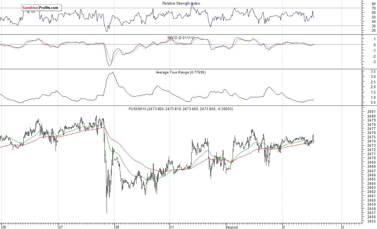Click the FUS50015 price chart title
The height and width of the screenshot is (229, 377).
[181, 109]
